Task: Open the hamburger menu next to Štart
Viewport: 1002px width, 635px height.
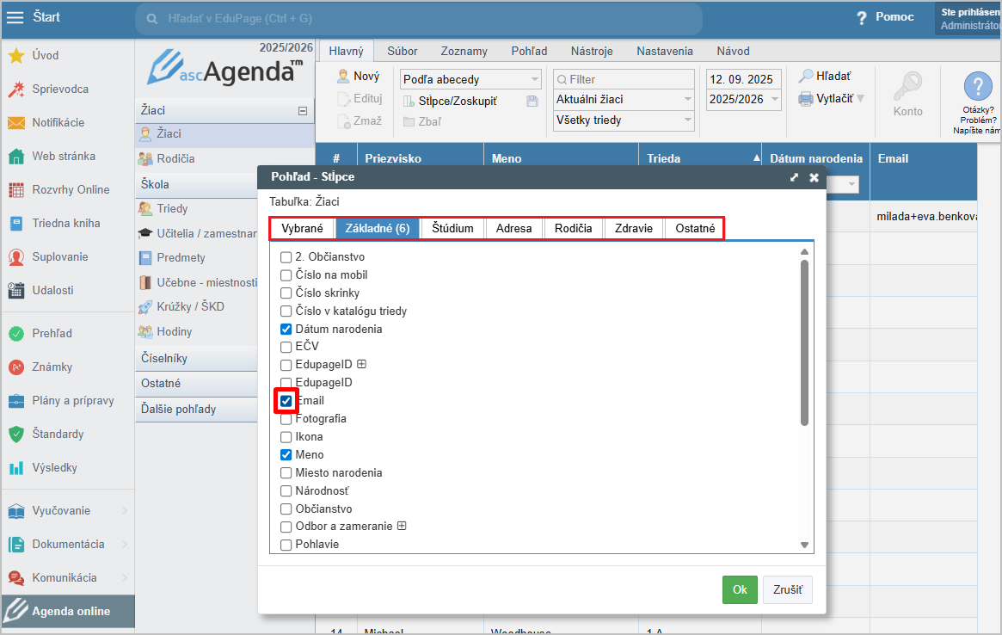Action: (x=15, y=17)
